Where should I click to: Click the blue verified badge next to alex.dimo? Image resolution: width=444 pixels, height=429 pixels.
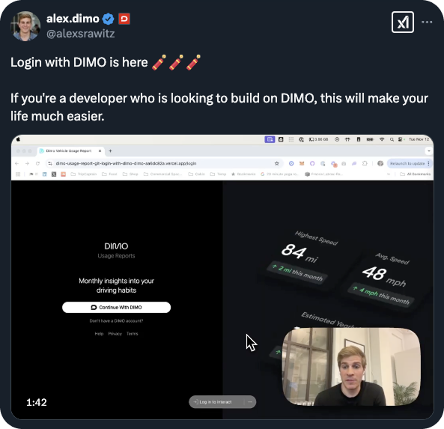click(x=108, y=19)
